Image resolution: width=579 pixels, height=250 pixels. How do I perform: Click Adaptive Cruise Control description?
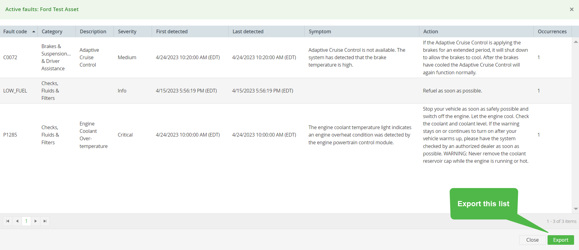point(89,57)
